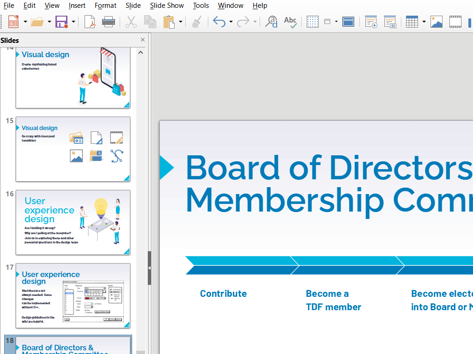Screen dimensions: 473x354
Task: Collapse the Slides panel using the side handle
Action: pos(149,268)
